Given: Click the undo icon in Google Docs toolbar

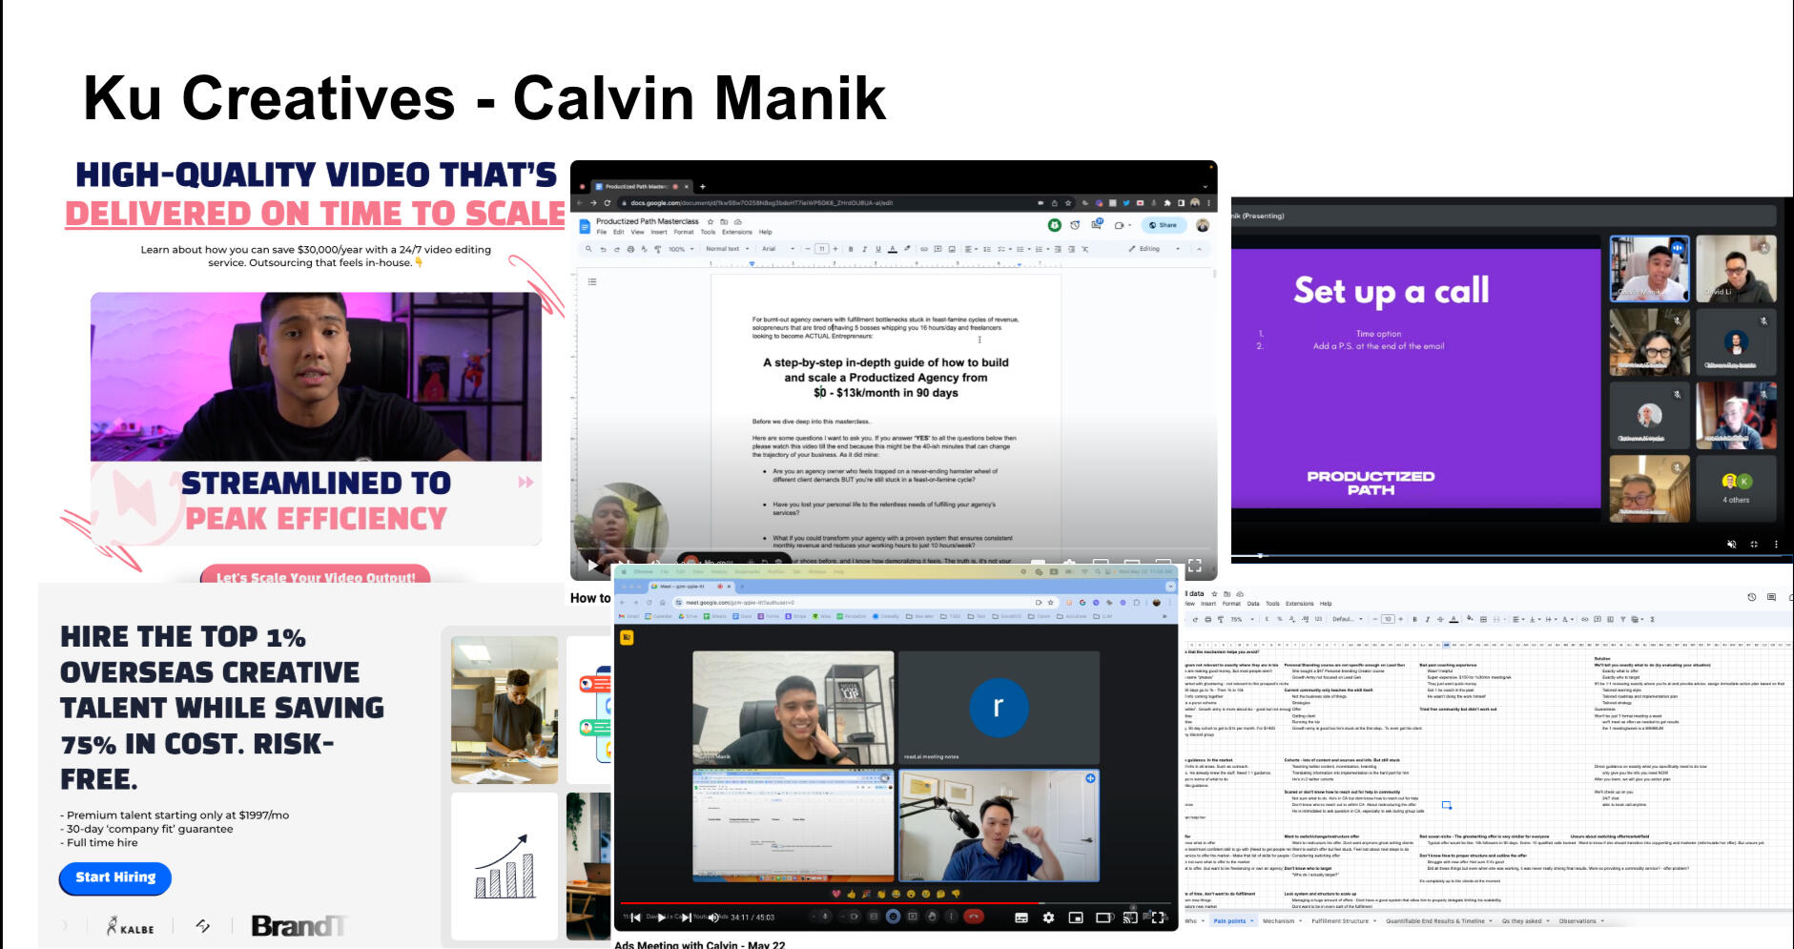Looking at the screenshot, I should tap(603, 249).
